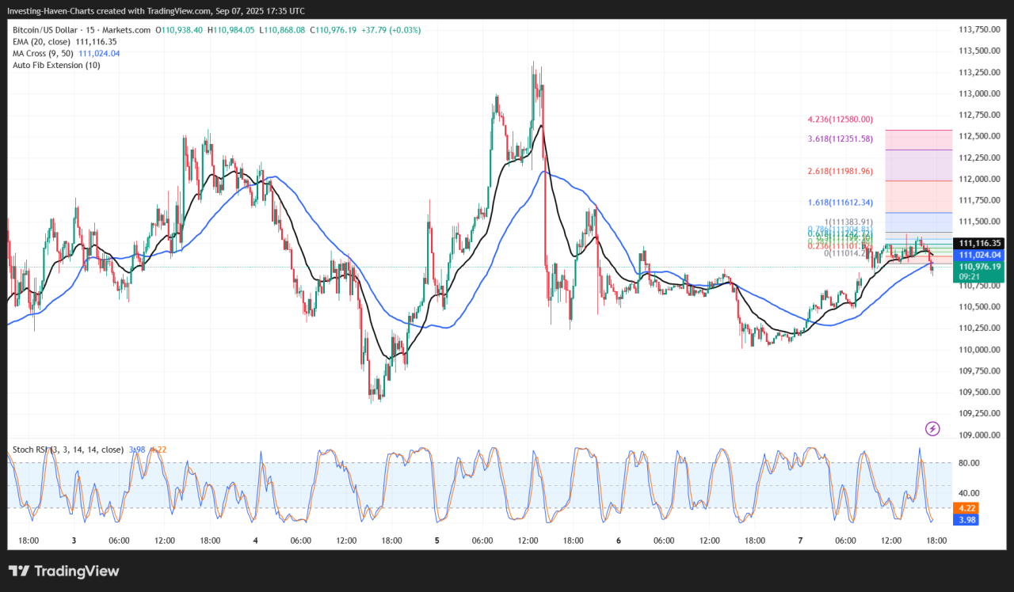
Task: Open the Auto Fib Extension (10) legend
Action: [56, 65]
